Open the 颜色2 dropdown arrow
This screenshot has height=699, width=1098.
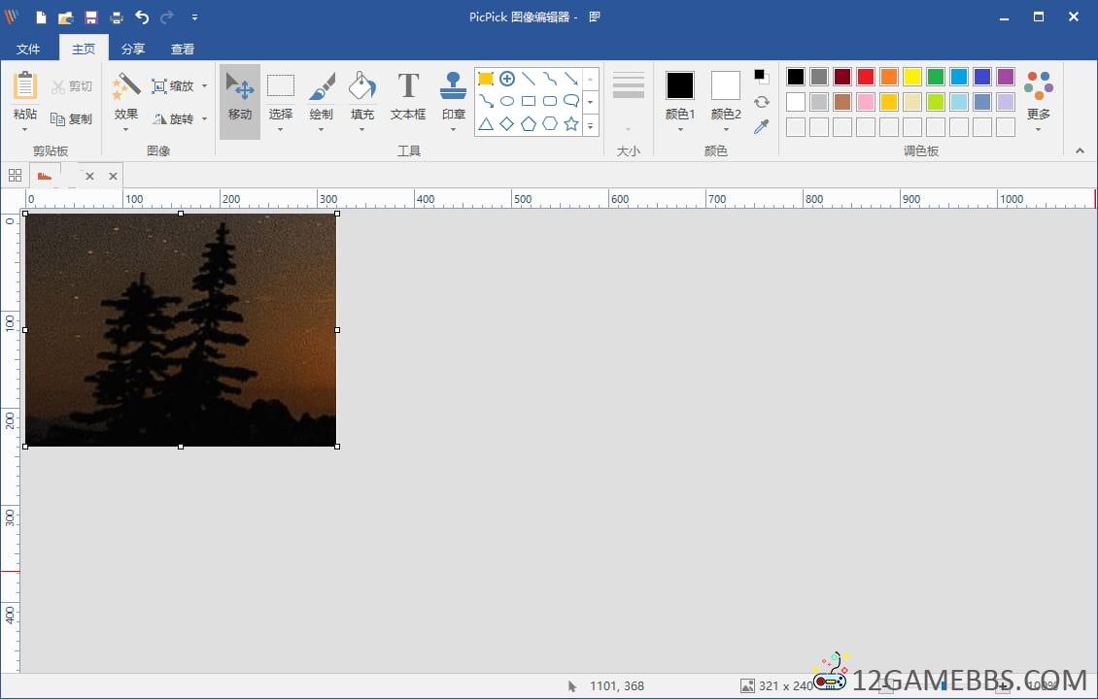726,129
